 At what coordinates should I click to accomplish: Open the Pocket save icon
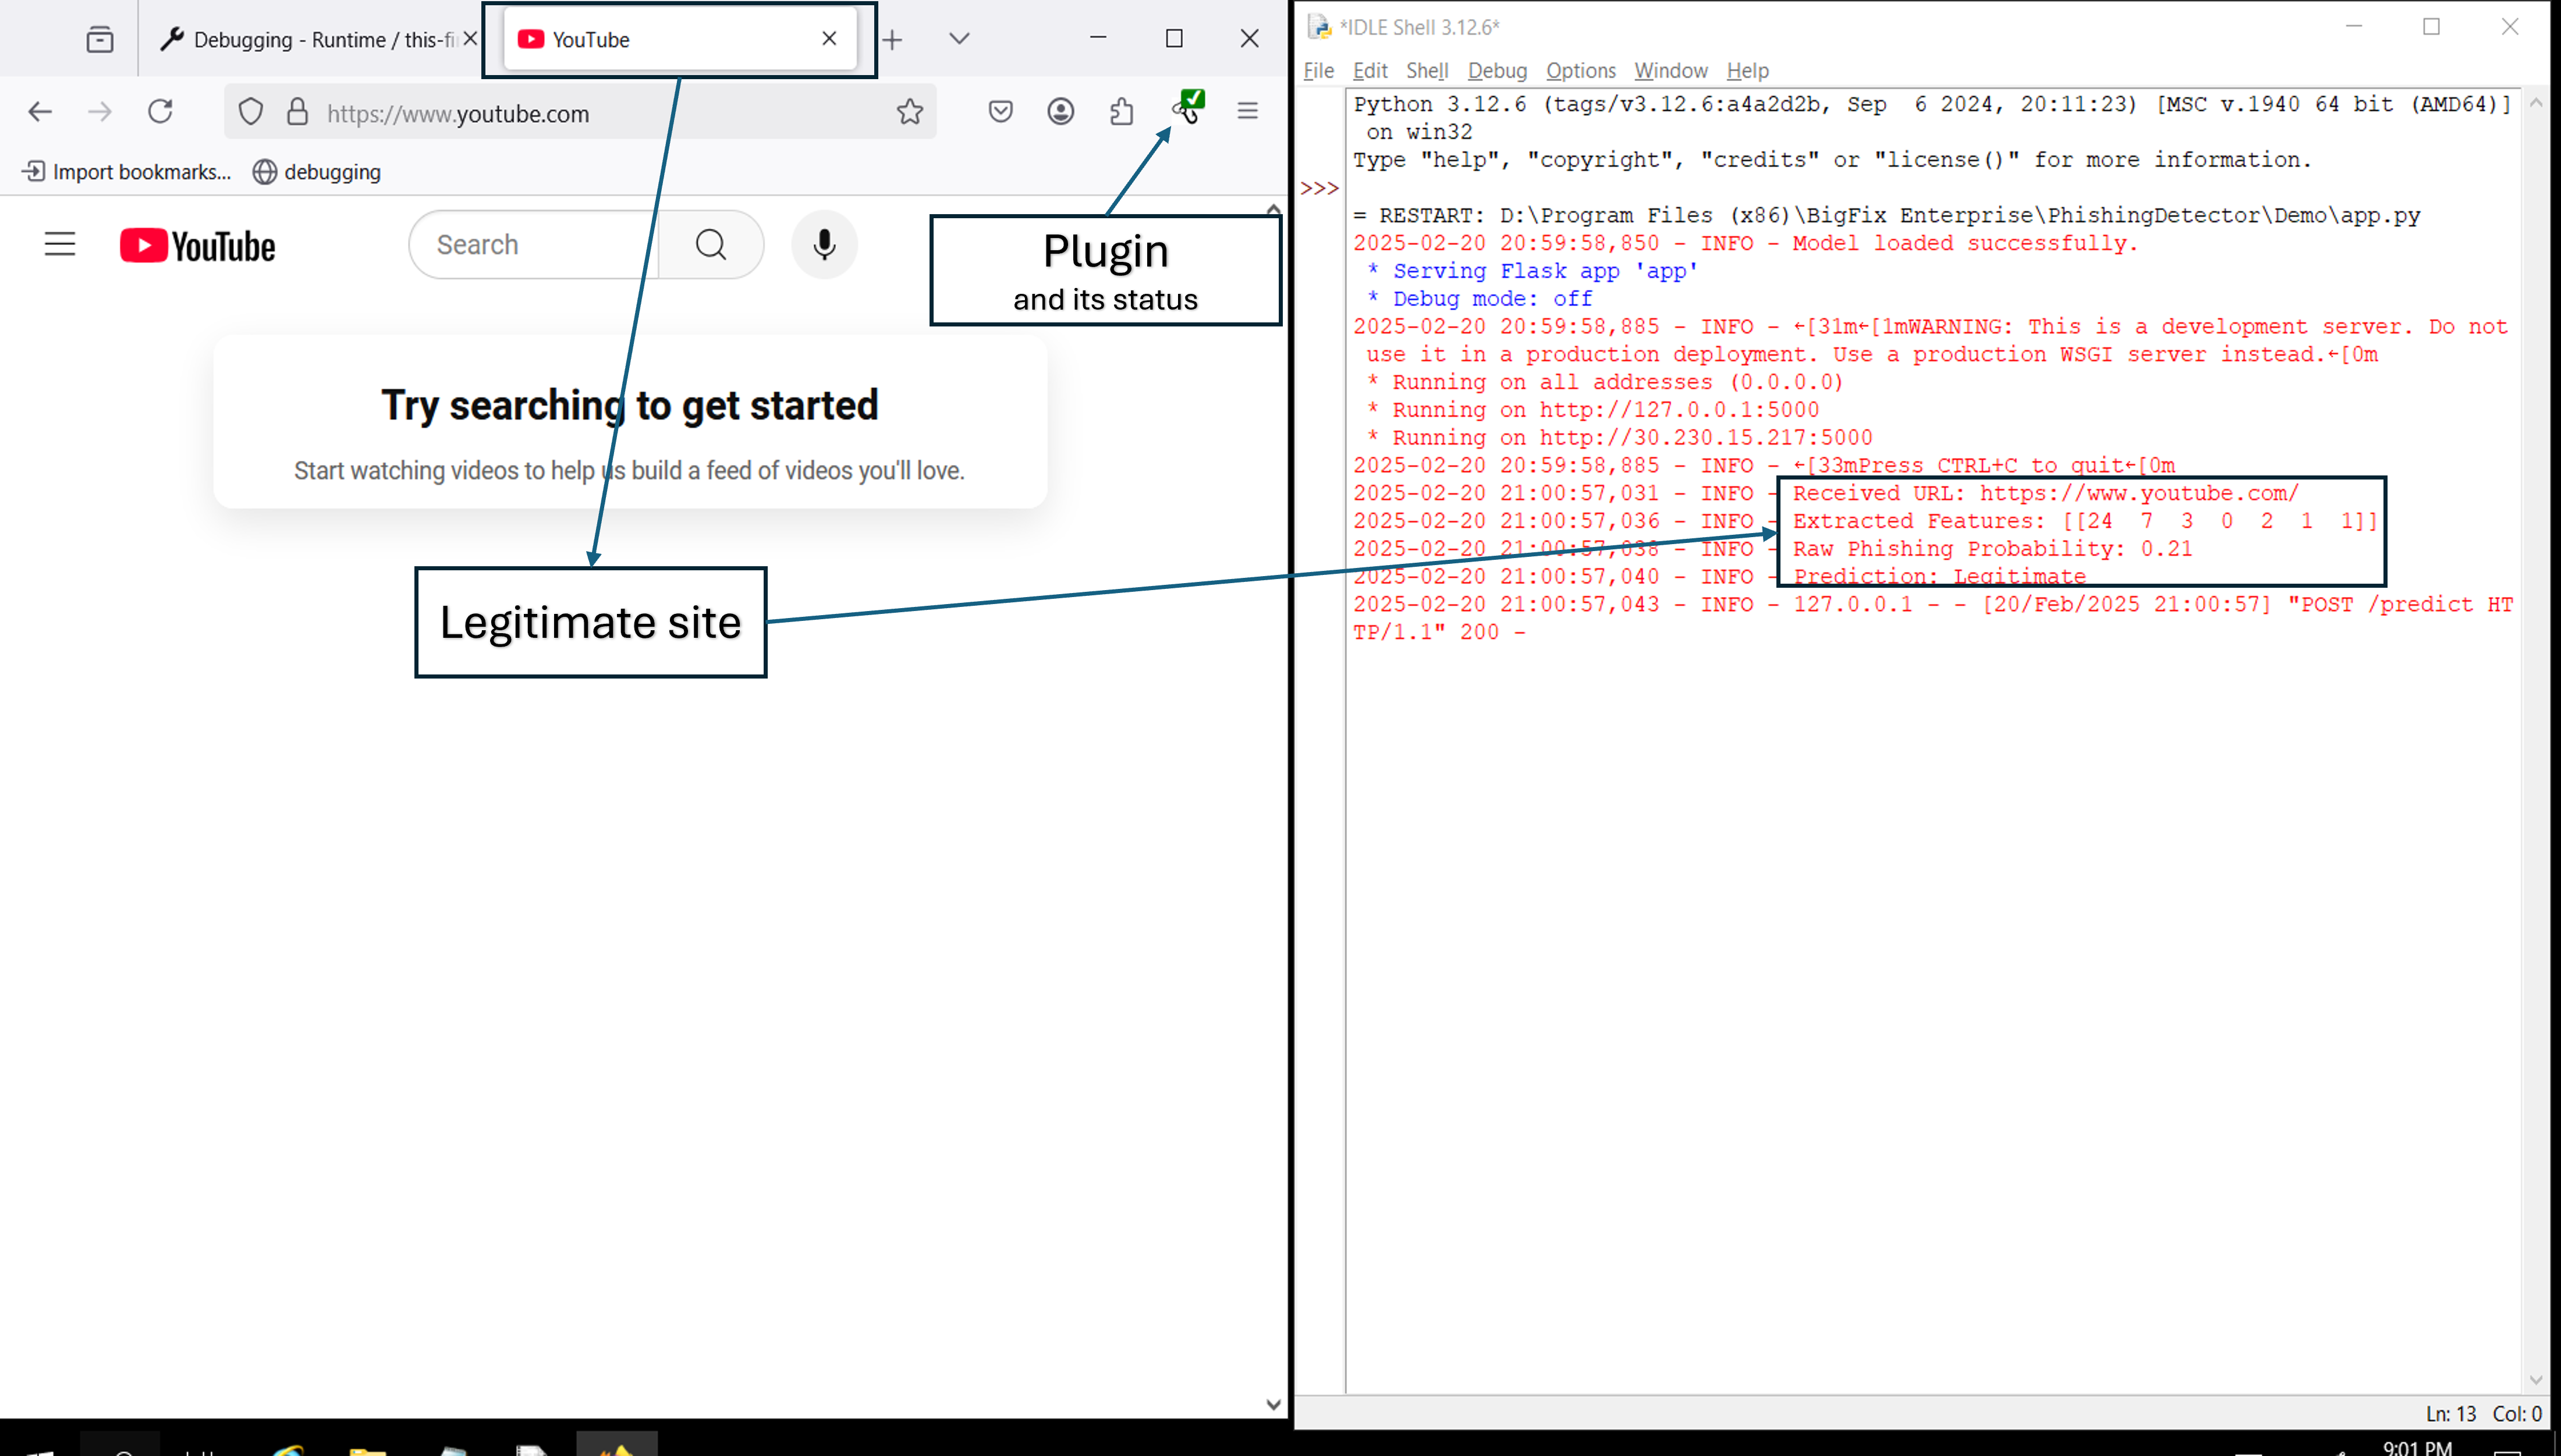point(1000,111)
